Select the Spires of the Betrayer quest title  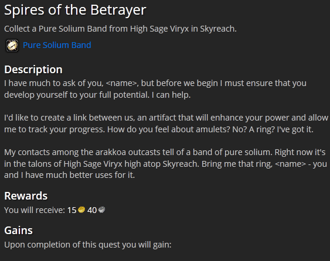75,10
